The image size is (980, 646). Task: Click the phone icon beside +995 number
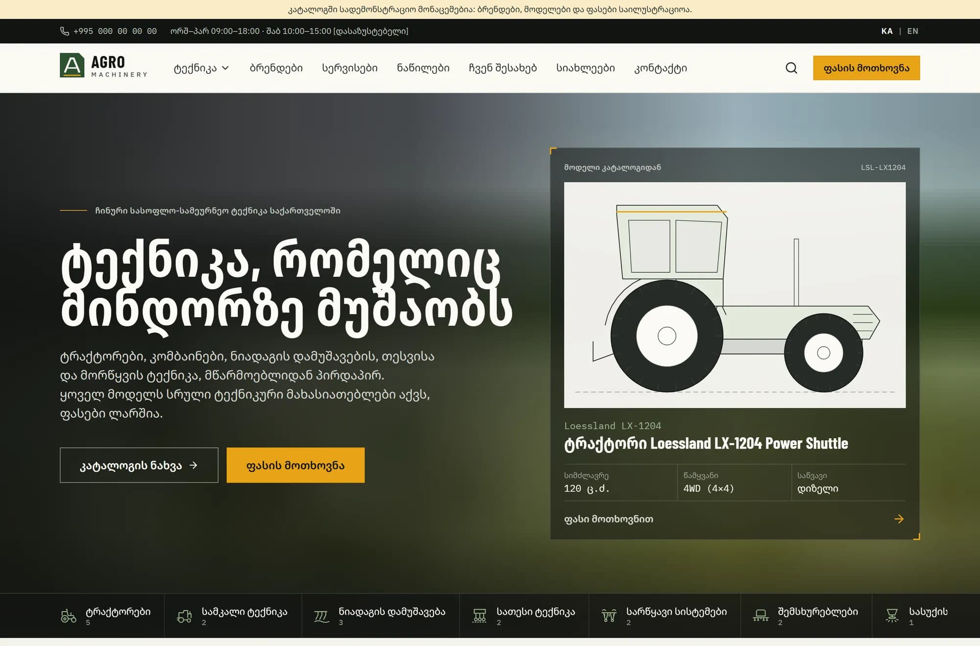click(x=64, y=31)
